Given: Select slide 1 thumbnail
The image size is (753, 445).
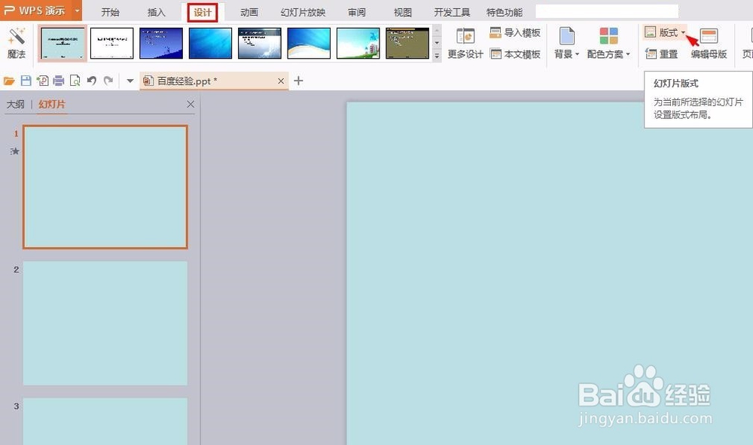Looking at the screenshot, I should (105, 187).
